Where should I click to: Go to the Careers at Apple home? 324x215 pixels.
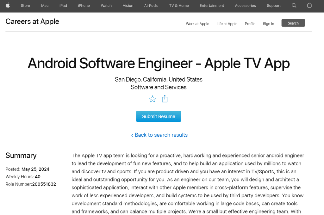tap(32, 21)
